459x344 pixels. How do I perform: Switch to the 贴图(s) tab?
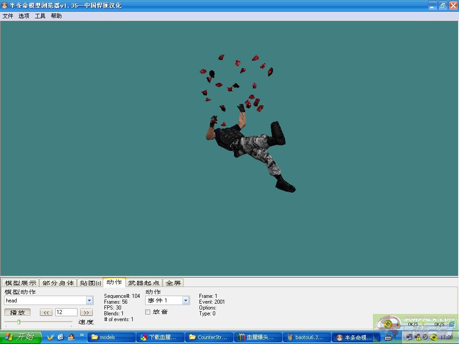point(90,283)
